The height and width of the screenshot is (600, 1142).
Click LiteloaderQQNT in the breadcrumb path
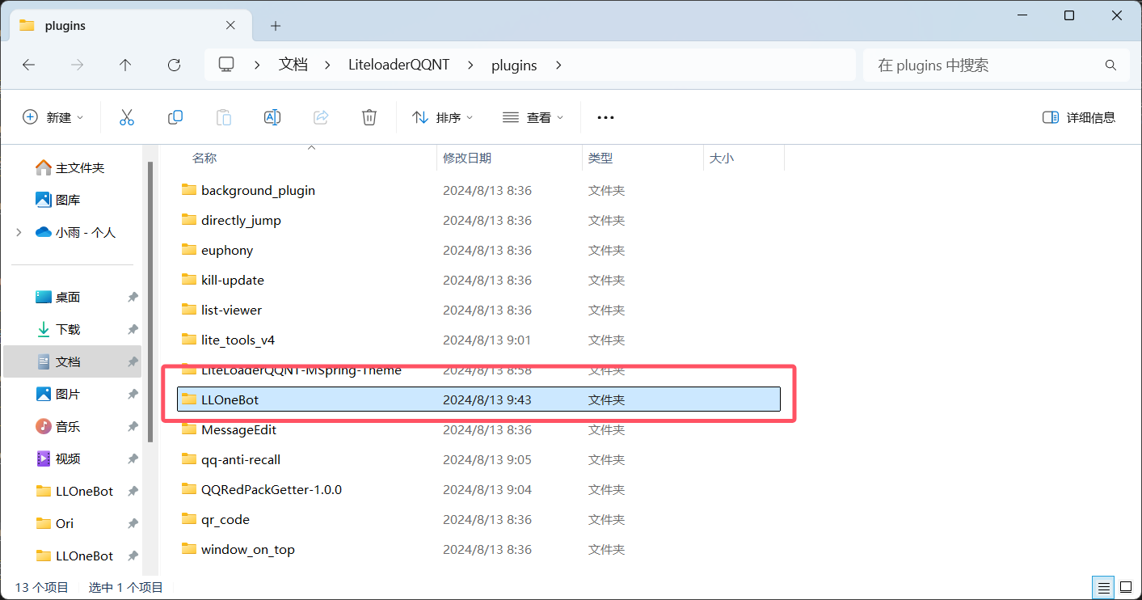tap(398, 65)
